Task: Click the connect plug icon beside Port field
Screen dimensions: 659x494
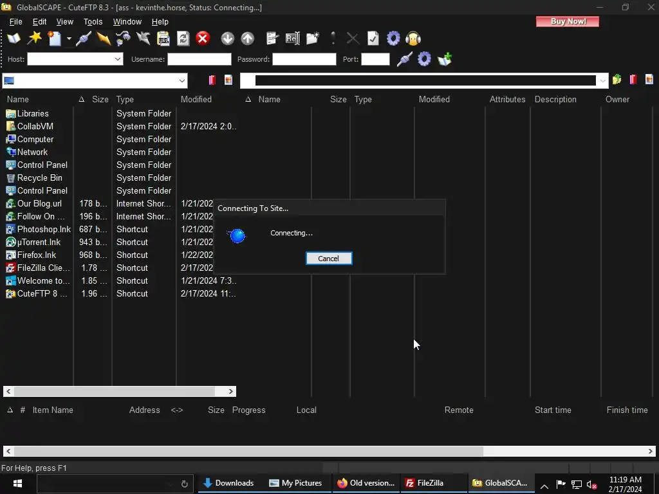Action: point(404,59)
